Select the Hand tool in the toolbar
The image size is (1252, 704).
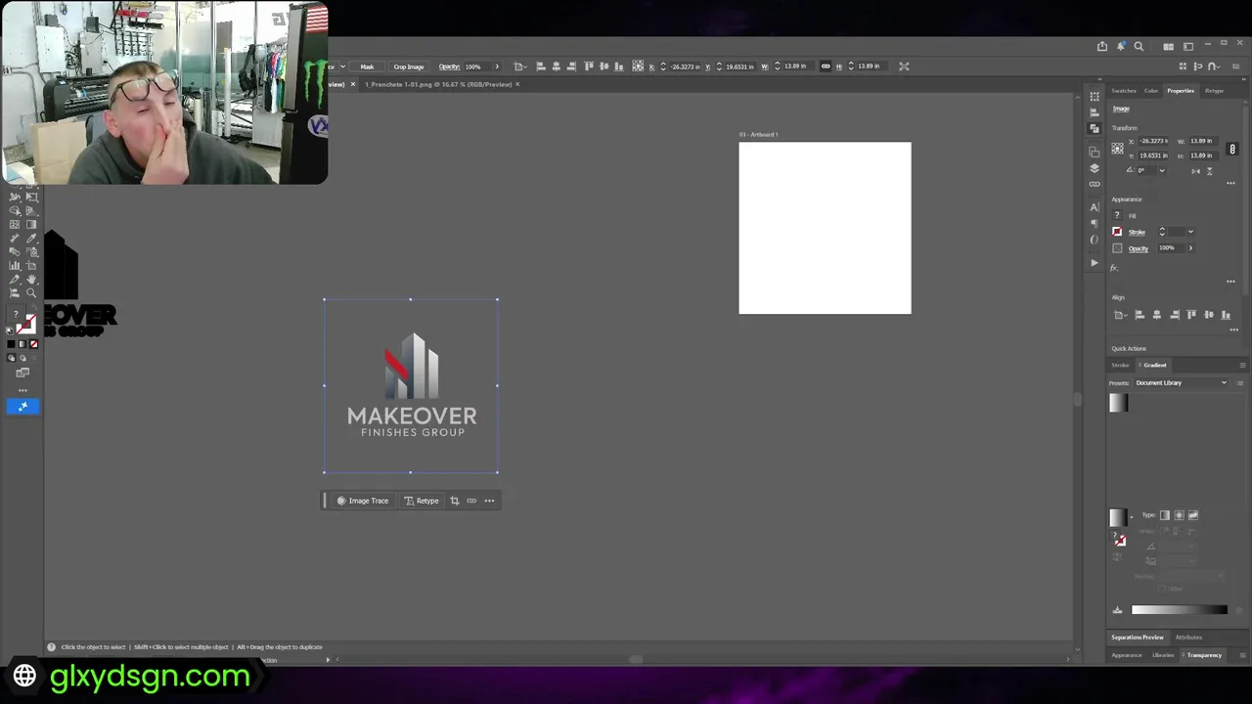tap(31, 279)
